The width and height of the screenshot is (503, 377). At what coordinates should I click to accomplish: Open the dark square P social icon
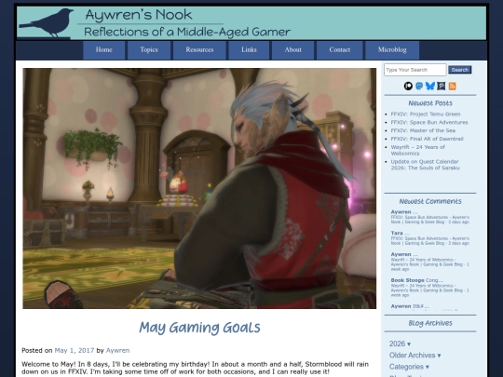coord(442,86)
